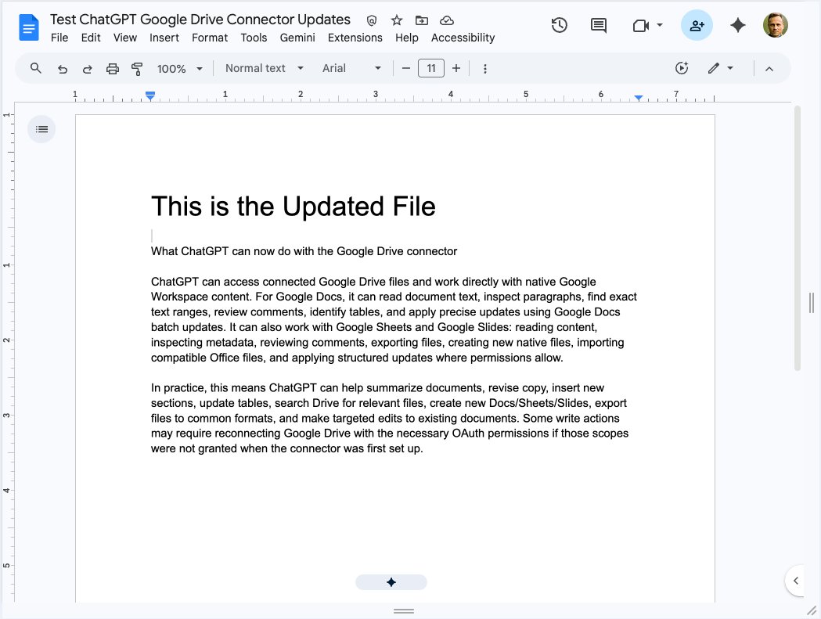The height and width of the screenshot is (619, 821).
Task: Print the document
Action: [x=113, y=69]
